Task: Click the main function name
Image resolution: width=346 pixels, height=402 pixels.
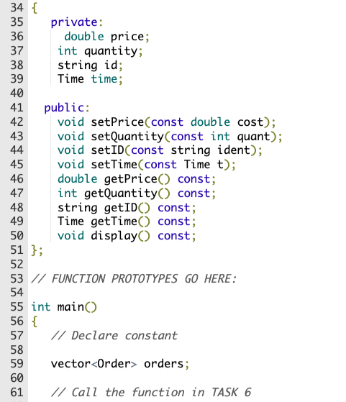Action: [70, 307]
